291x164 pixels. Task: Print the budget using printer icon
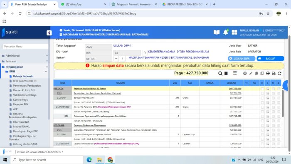click(268, 73)
